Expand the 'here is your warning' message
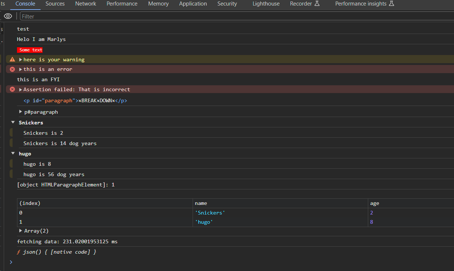 tap(21, 59)
